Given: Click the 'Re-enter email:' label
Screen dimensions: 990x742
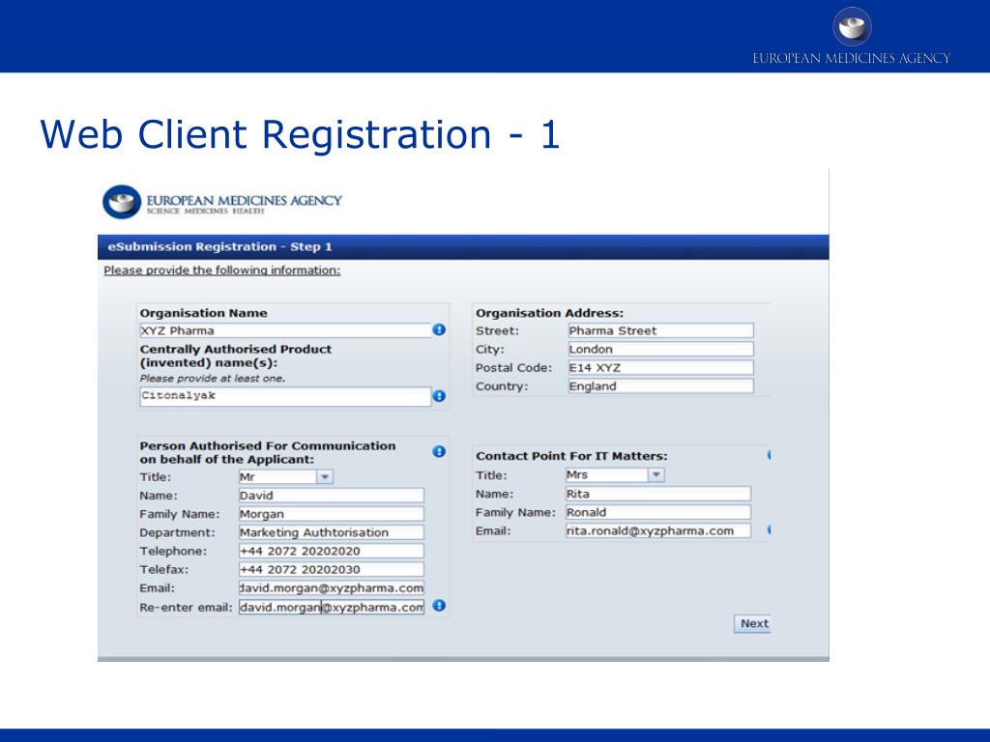Looking at the screenshot, I should click(187, 608).
